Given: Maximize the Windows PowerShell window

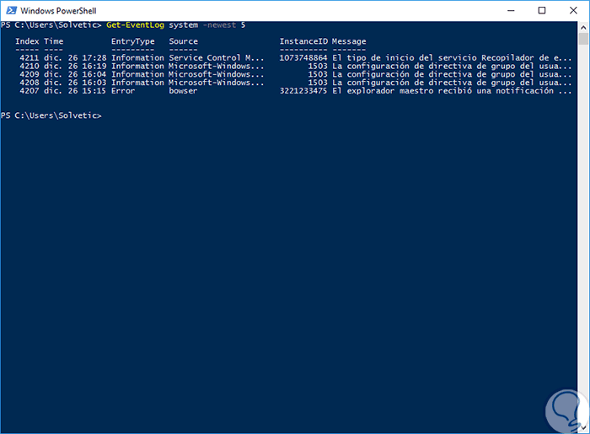Looking at the screenshot, I should pos(542,10).
